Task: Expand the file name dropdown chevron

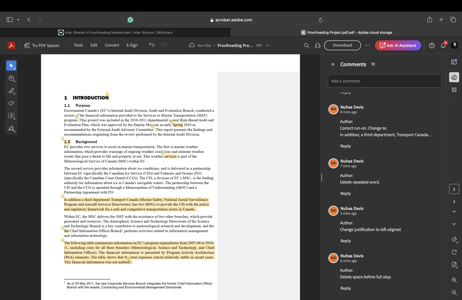Action: pyautogui.click(x=267, y=45)
